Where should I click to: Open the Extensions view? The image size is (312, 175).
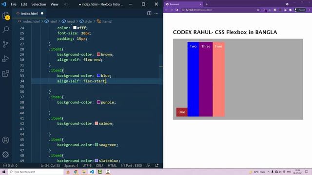tap(5, 73)
